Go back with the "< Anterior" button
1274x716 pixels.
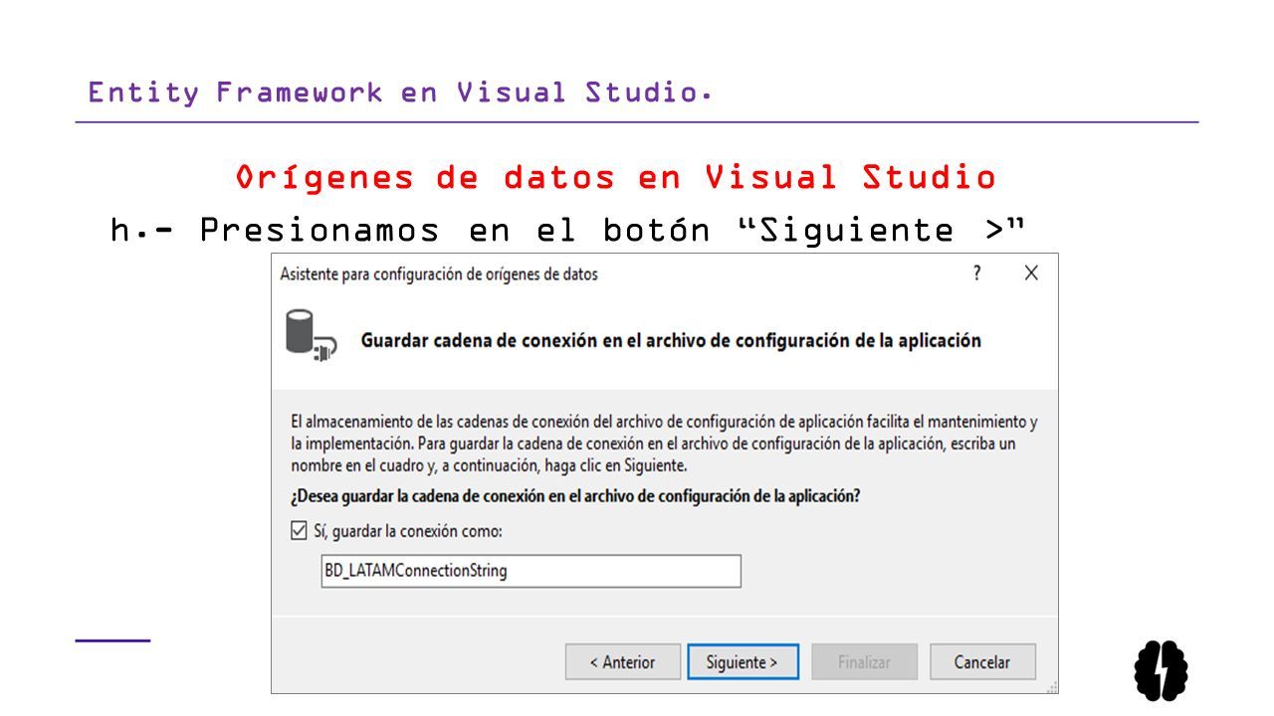tap(623, 662)
